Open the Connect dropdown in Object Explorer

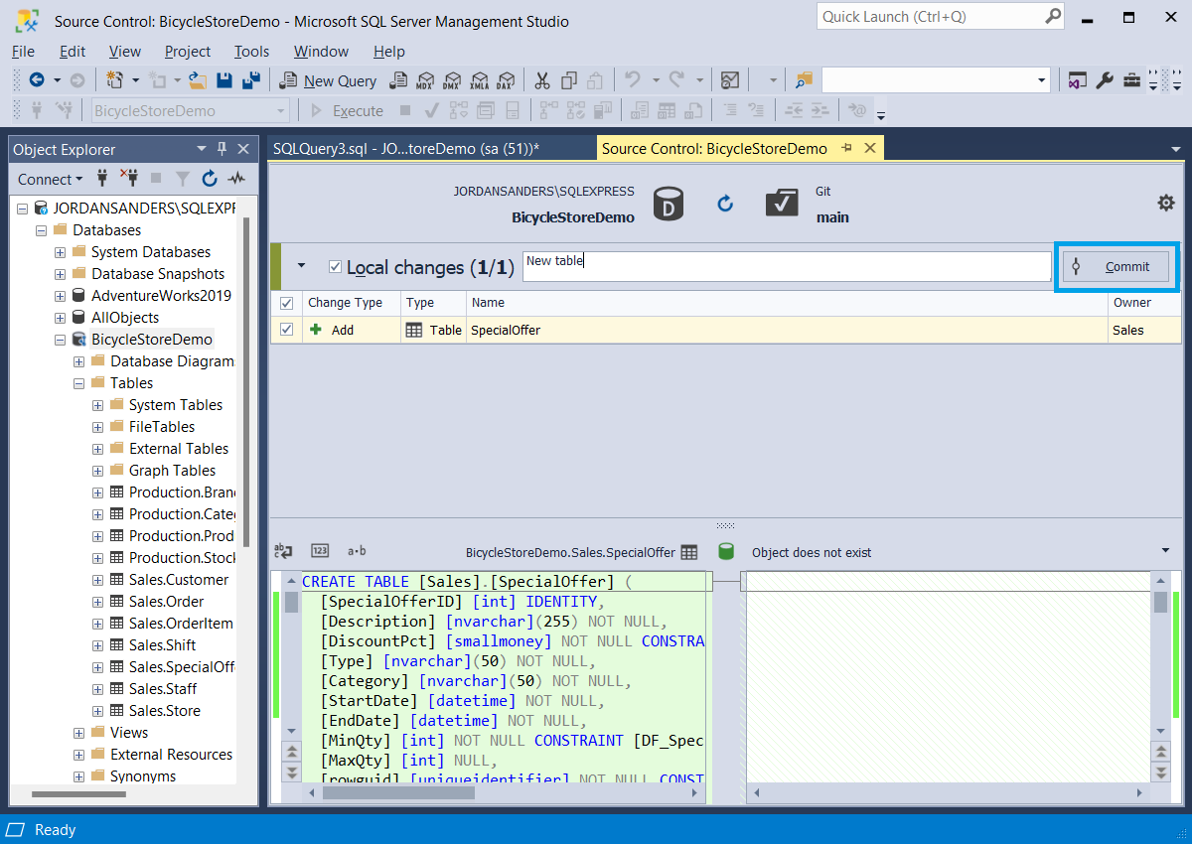point(51,179)
